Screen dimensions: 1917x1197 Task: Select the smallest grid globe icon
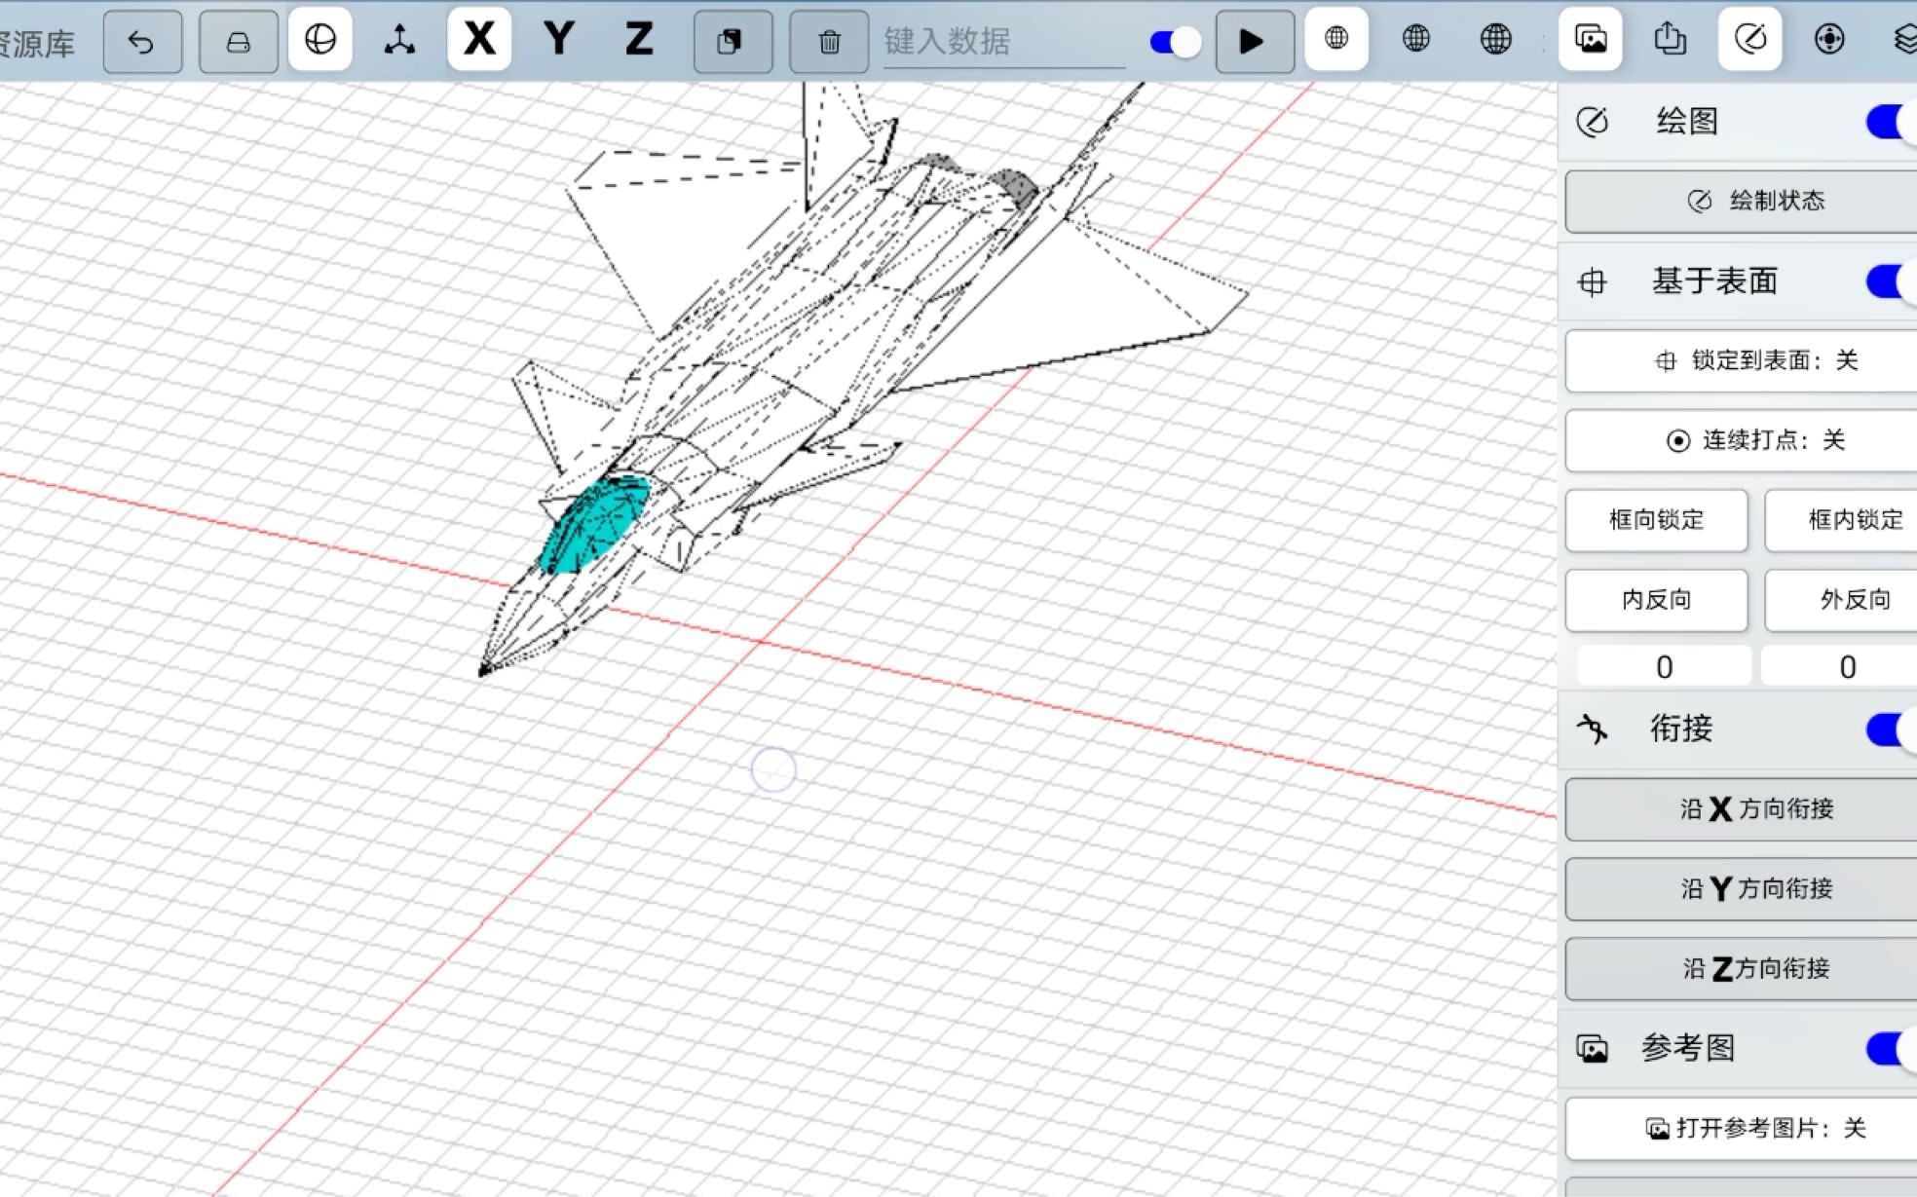(1336, 39)
